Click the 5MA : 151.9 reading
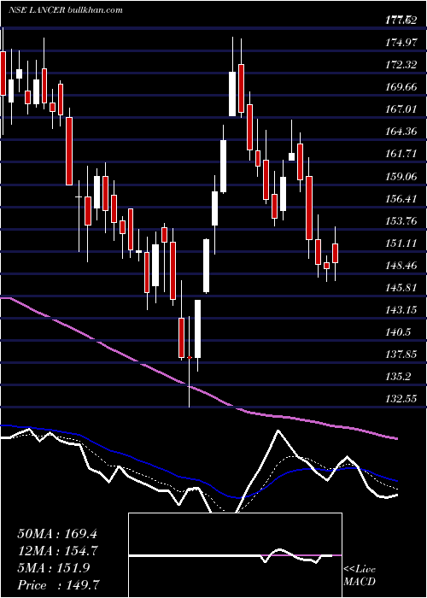Viewport: 427px width, 598px height. pos(53,568)
